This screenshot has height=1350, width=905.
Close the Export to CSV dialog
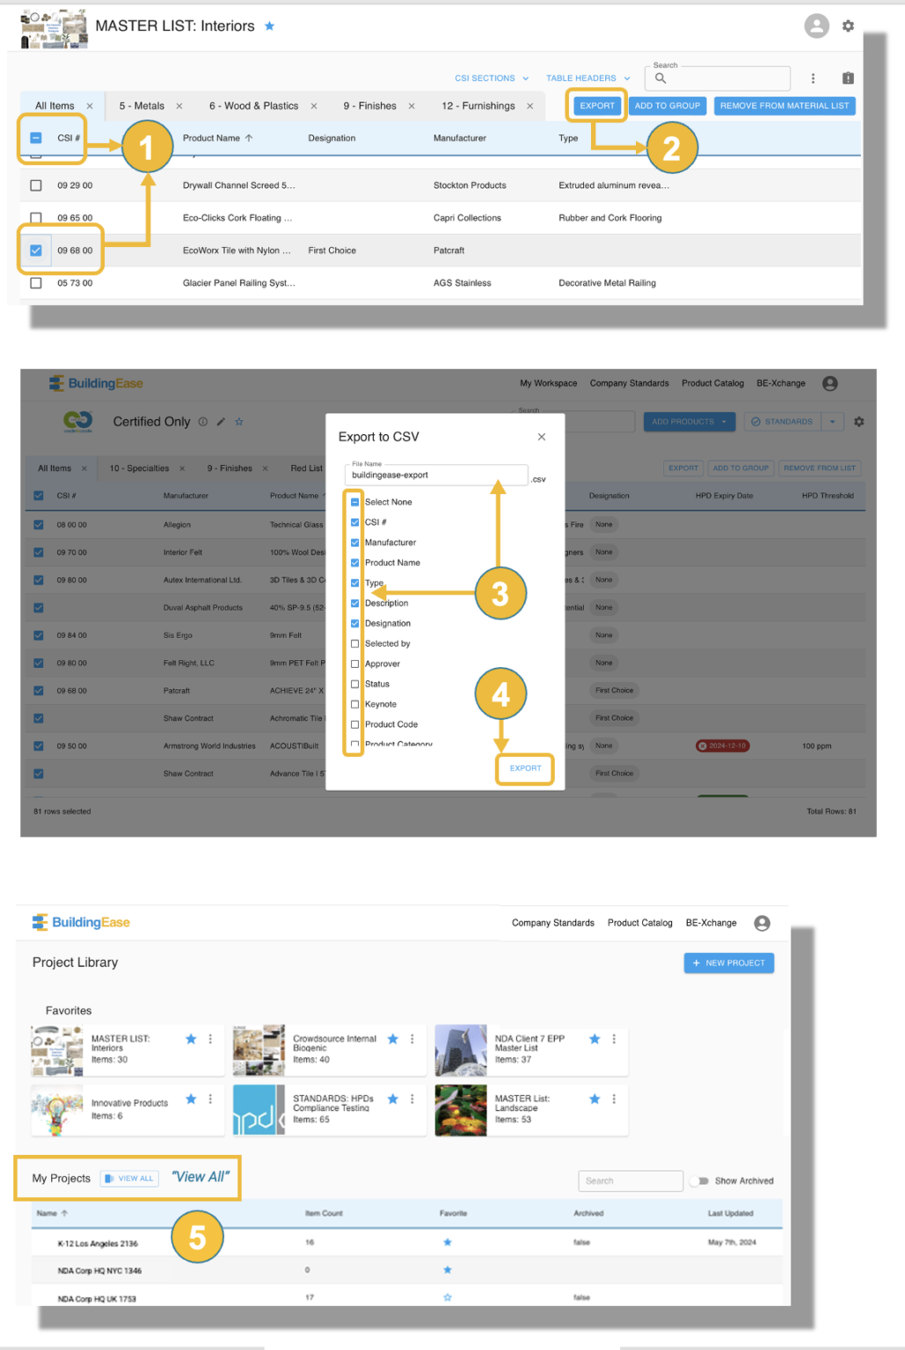click(x=542, y=437)
